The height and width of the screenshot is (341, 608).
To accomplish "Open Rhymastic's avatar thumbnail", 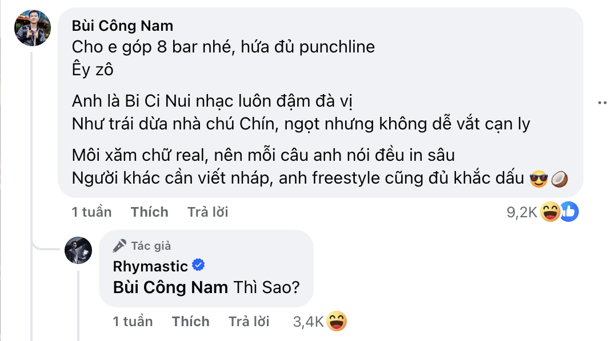I will coord(78,250).
